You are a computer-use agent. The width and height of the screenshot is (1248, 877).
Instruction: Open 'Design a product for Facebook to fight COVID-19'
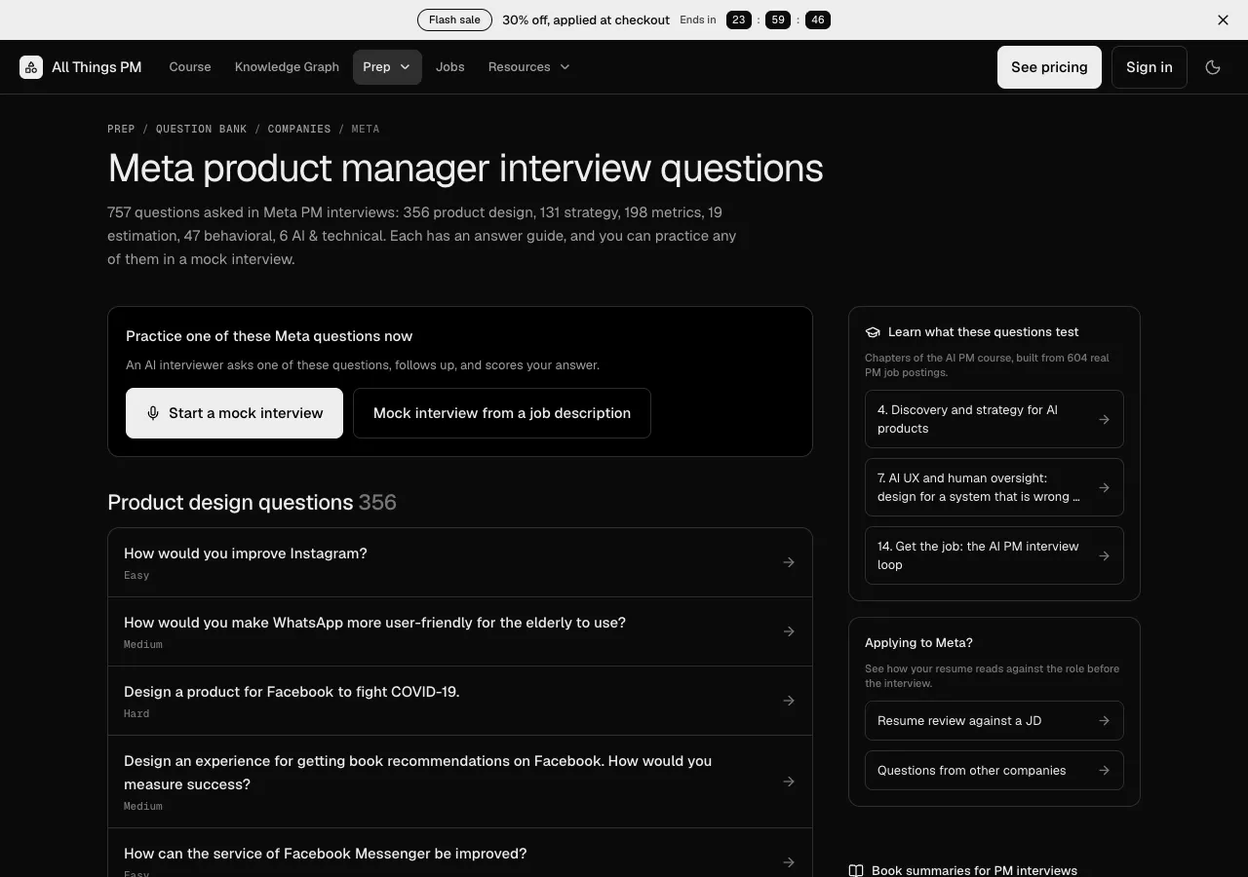tap(460, 701)
